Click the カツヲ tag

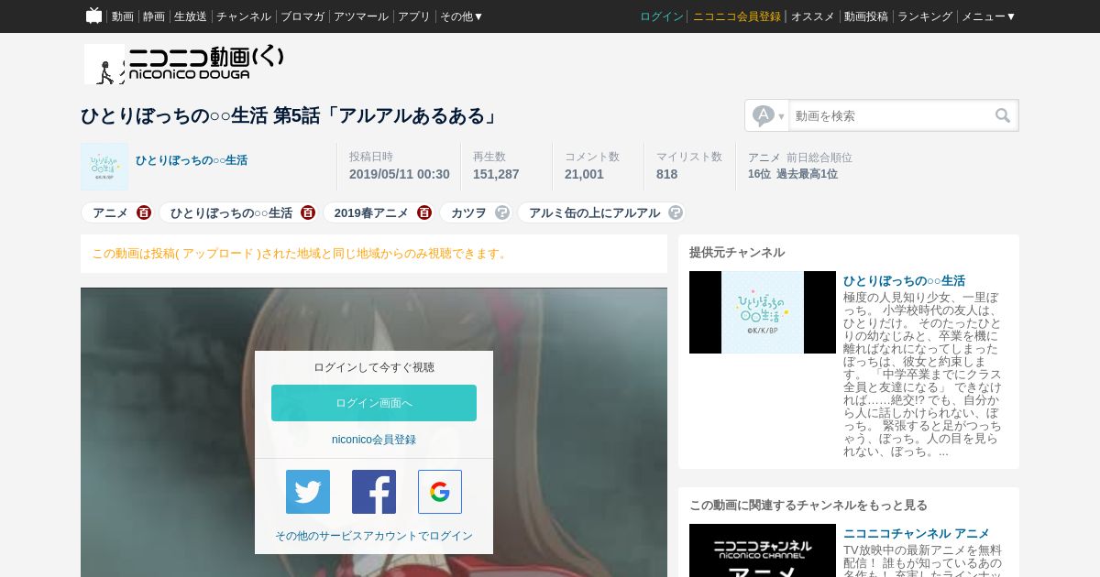pos(468,212)
